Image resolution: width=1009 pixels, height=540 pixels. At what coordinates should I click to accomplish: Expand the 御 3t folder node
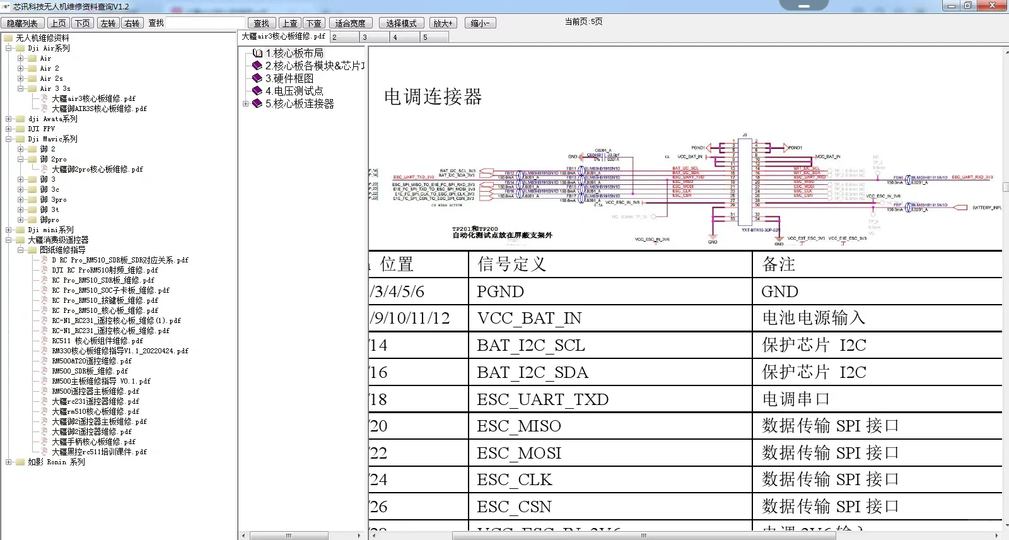pos(21,209)
